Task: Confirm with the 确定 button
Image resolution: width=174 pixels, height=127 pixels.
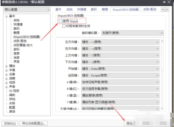Action: pos(129,124)
